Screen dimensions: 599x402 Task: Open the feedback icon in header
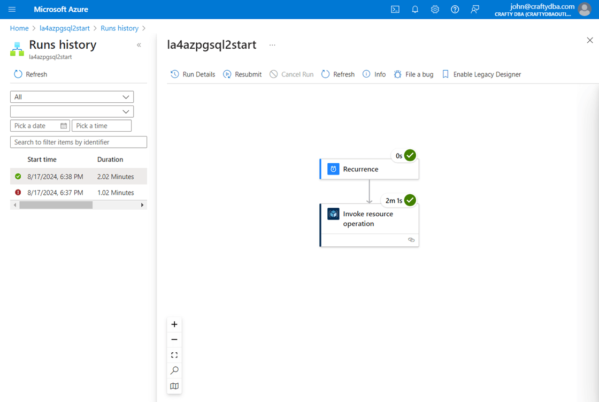coord(475,9)
